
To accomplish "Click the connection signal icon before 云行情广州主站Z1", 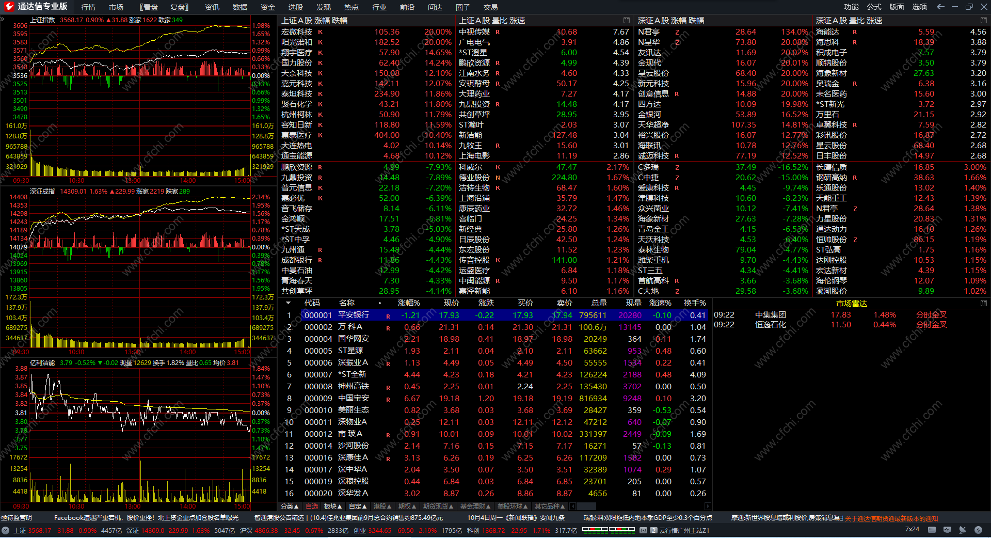I will click(x=643, y=530).
